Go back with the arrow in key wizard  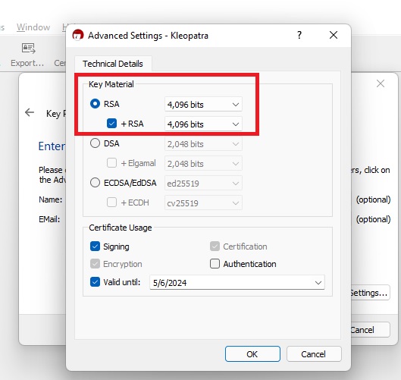click(x=30, y=112)
